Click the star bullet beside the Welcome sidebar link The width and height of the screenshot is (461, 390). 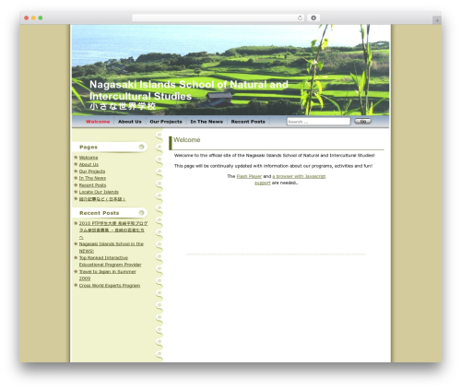tap(76, 158)
